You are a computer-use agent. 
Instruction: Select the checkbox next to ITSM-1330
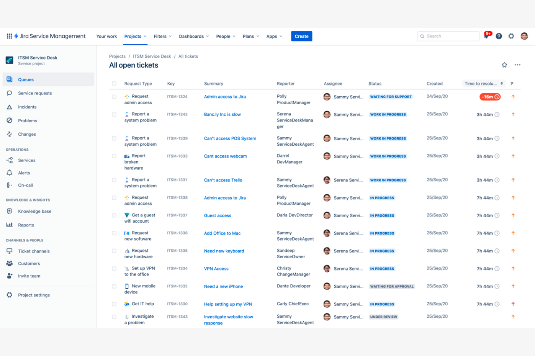pyautogui.click(x=114, y=304)
